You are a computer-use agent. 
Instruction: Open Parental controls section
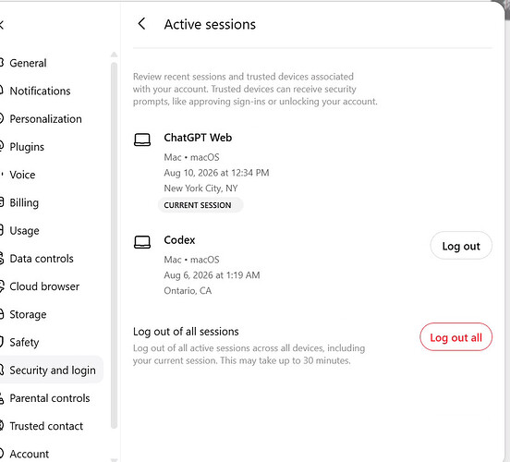tap(51, 398)
